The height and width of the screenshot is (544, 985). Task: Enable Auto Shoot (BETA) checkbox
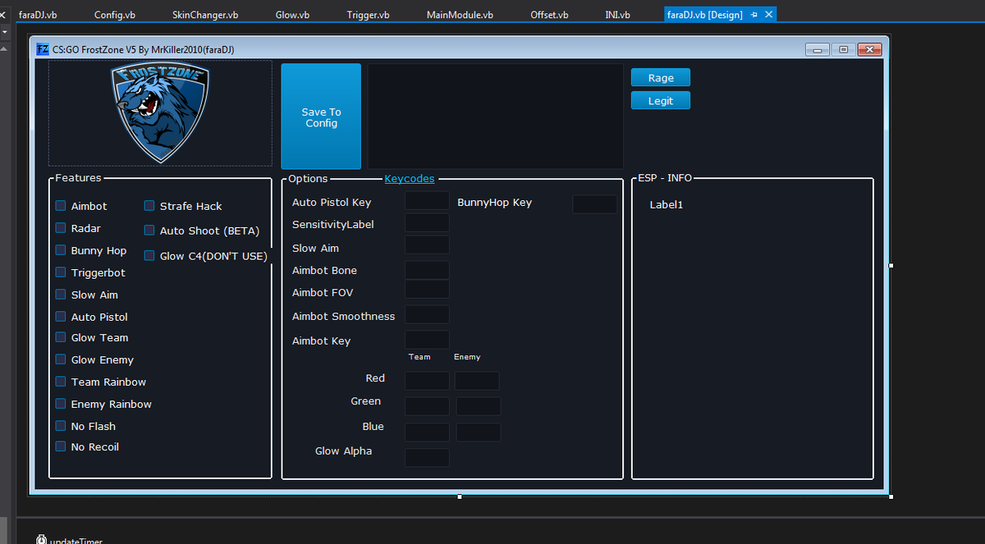click(149, 231)
